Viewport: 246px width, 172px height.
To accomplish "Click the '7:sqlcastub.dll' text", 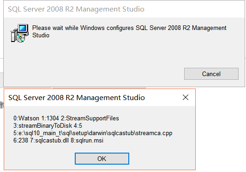I will (x=49, y=140).
